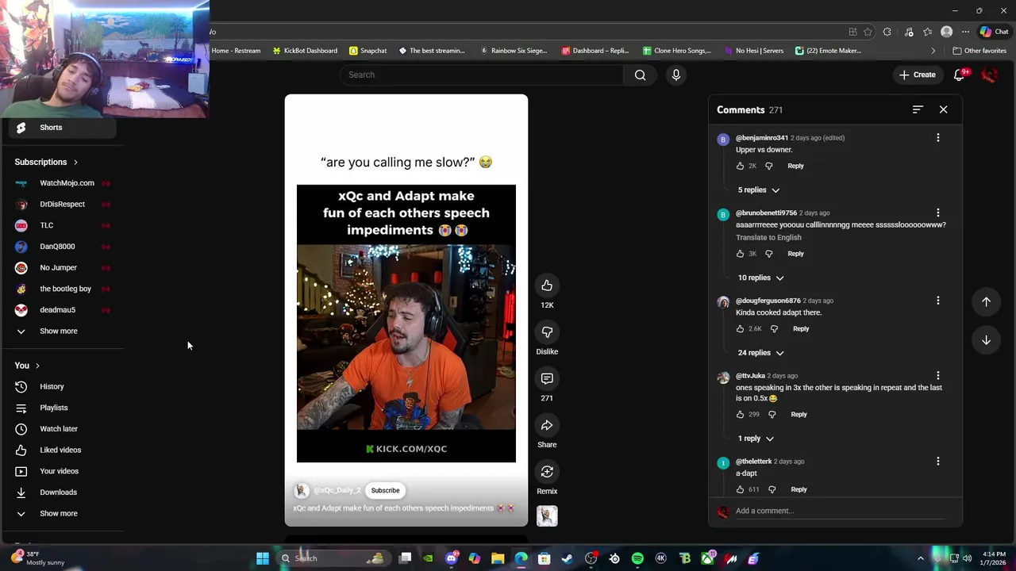
Task: Open YouTube notifications bell
Action: (959, 75)
